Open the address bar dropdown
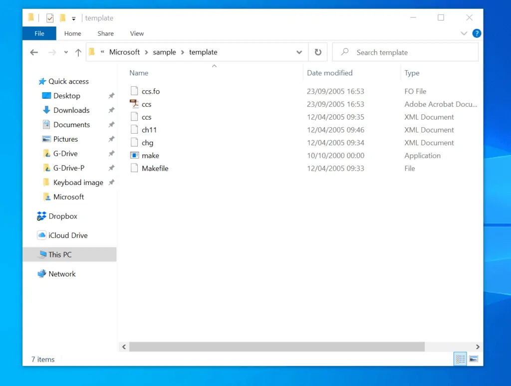The width and height of the screenshot is (511, 386). tap(299, 52)
